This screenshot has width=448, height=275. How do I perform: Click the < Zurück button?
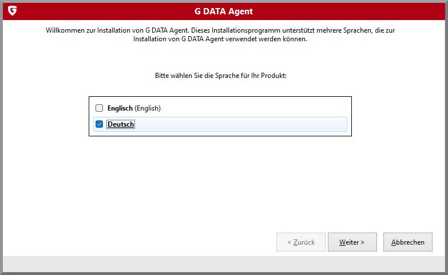point(301,242)
